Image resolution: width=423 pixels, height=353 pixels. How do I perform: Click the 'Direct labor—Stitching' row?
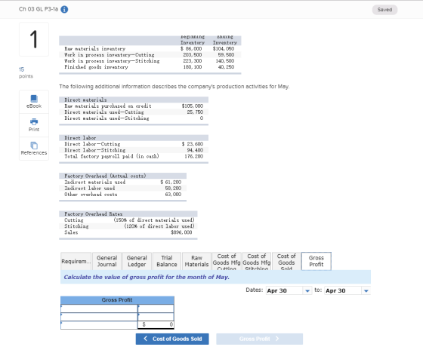click(x=134, y=150)
